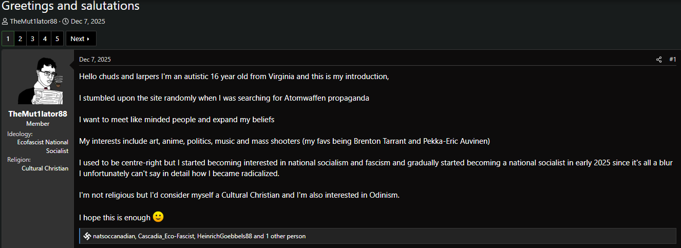Open the #1 post permalink
The height and width of the screenshot is (248, 681).
point(672,60)
